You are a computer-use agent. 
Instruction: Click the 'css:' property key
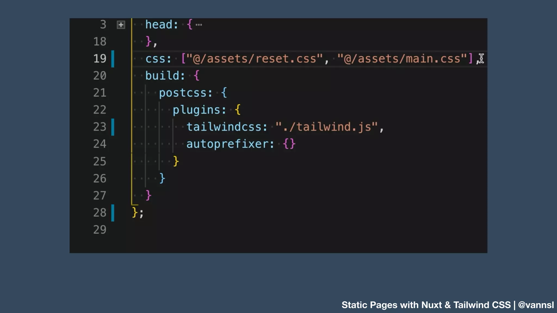point(158,59)
